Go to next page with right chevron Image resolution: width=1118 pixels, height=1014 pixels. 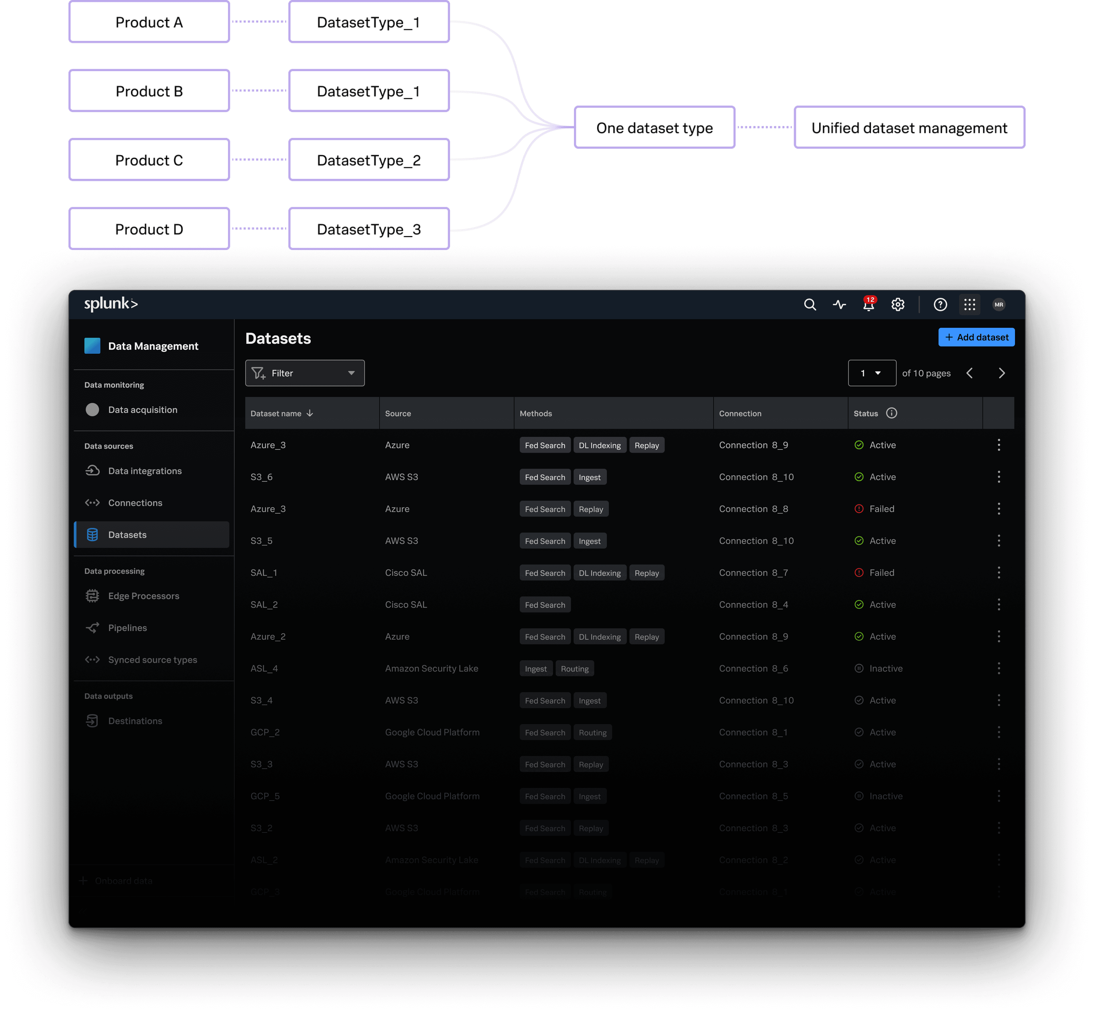tap(1002, 373)
